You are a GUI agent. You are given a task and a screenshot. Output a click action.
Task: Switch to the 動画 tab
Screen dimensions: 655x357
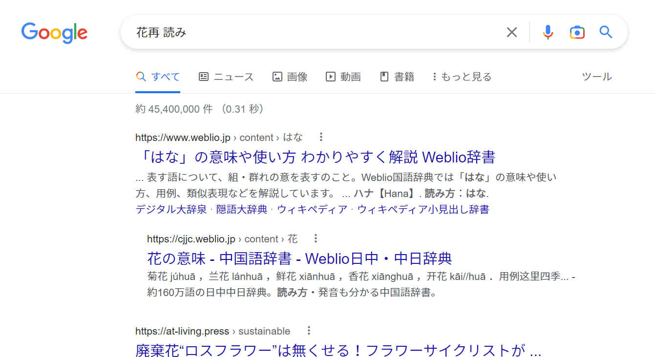343,77
